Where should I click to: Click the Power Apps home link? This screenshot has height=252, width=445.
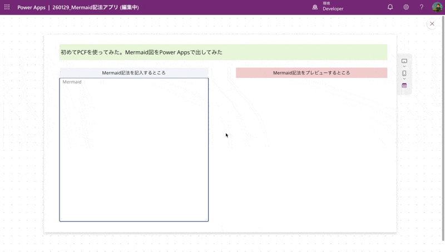point(31,7)
